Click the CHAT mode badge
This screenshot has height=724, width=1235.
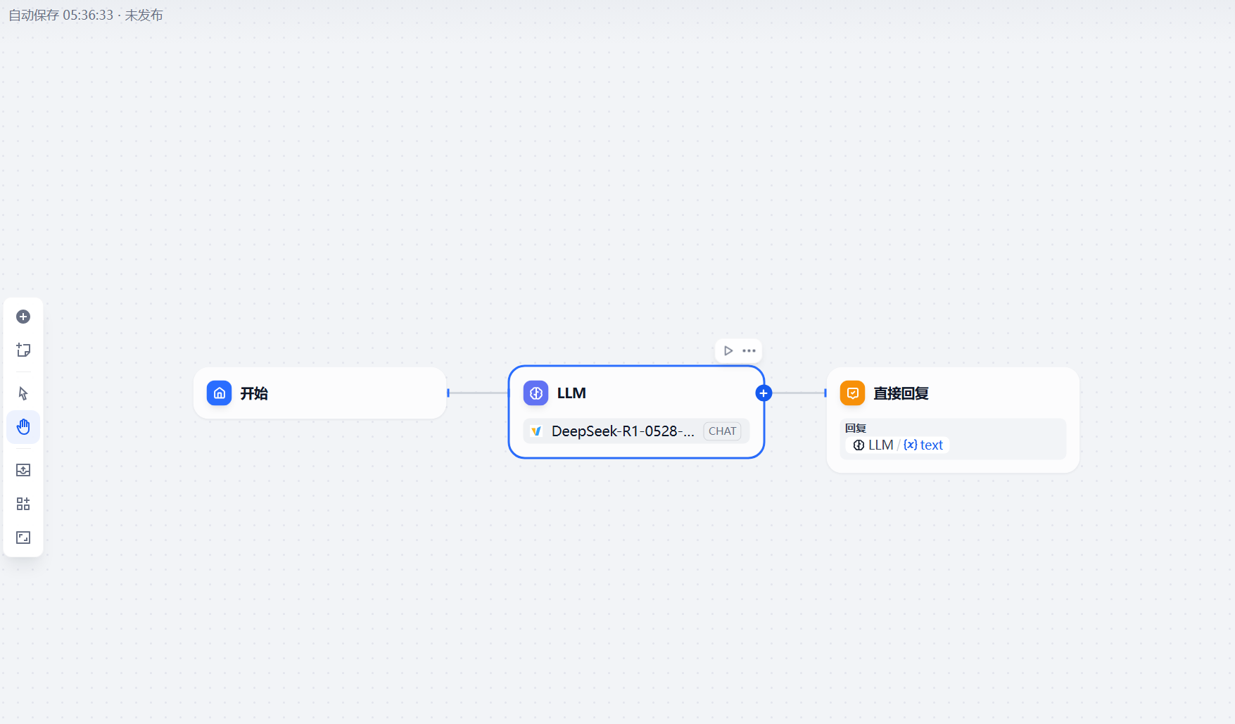[722, 431]
